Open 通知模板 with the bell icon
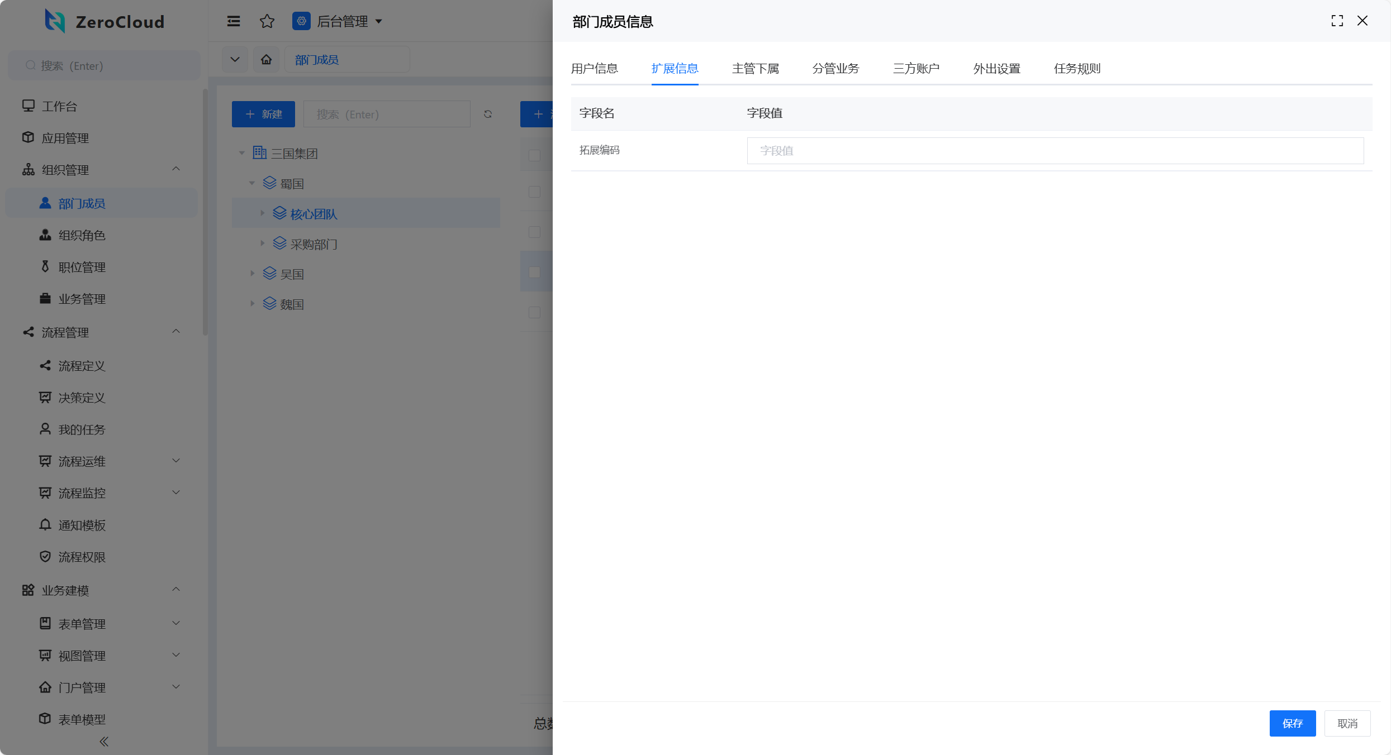1391x755 pixels. coord(82,525)
